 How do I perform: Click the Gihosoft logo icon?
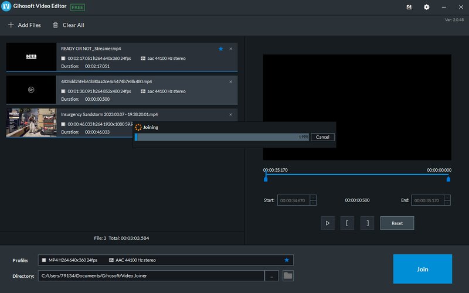point(6,6)
